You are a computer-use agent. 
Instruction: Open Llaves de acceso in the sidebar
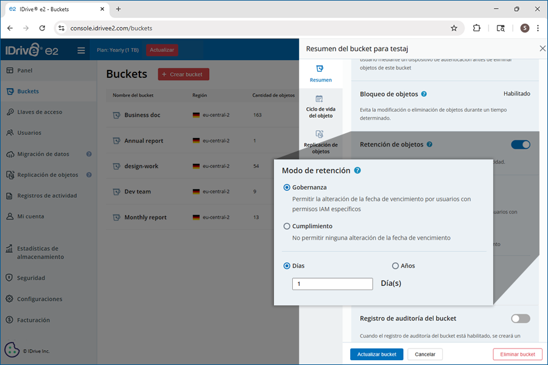click(x=40, y=112)
